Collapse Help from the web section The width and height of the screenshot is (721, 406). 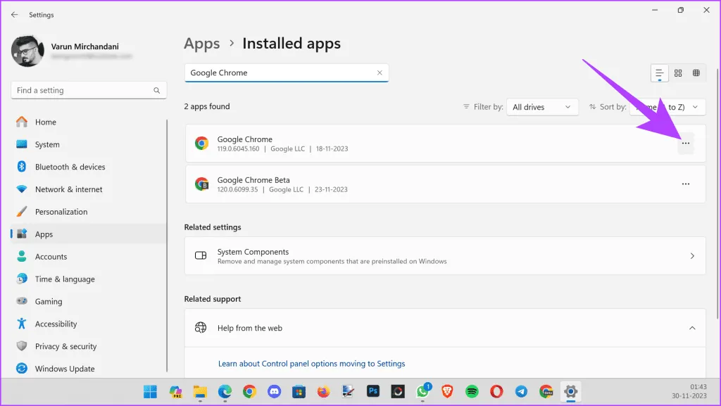691,328
